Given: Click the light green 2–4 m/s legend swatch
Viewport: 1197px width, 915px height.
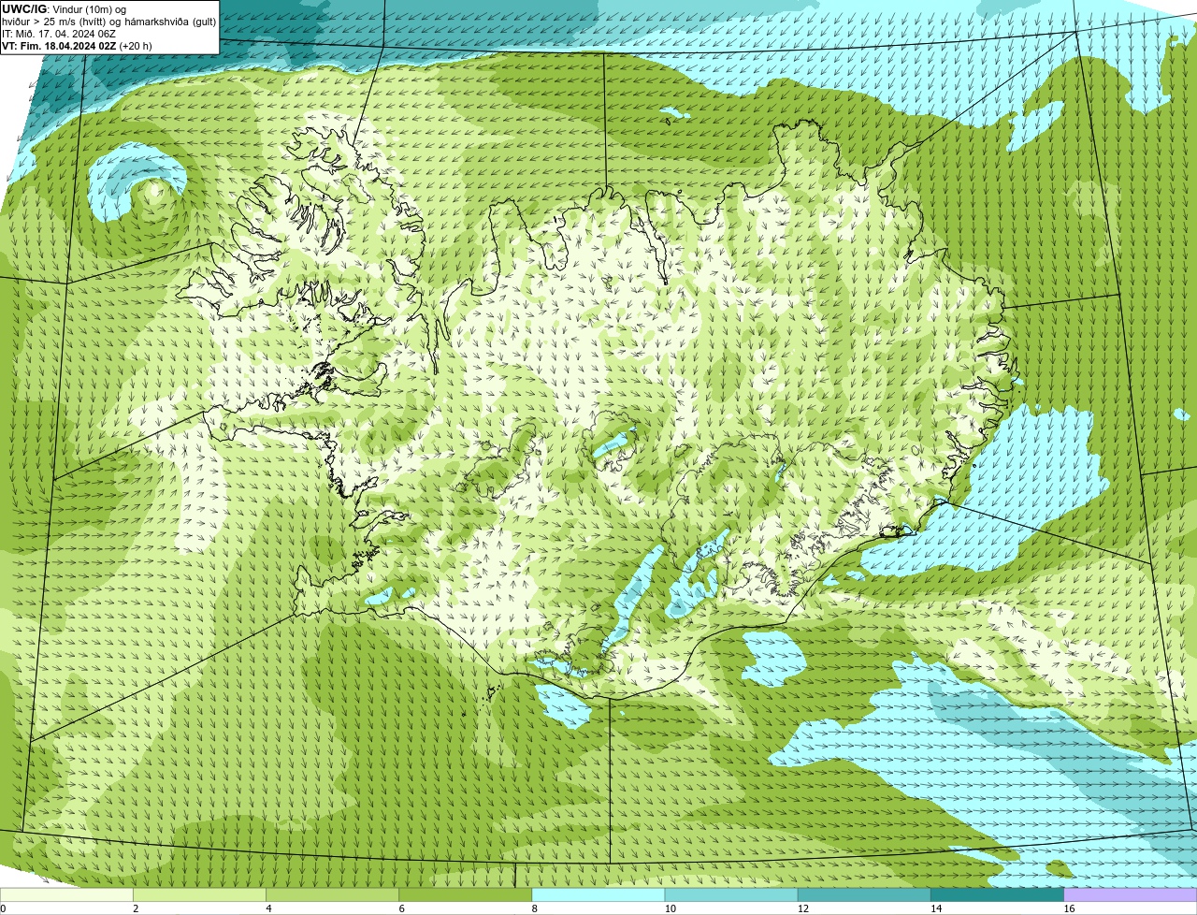Looking at the screenshot, I should (199, 894).
